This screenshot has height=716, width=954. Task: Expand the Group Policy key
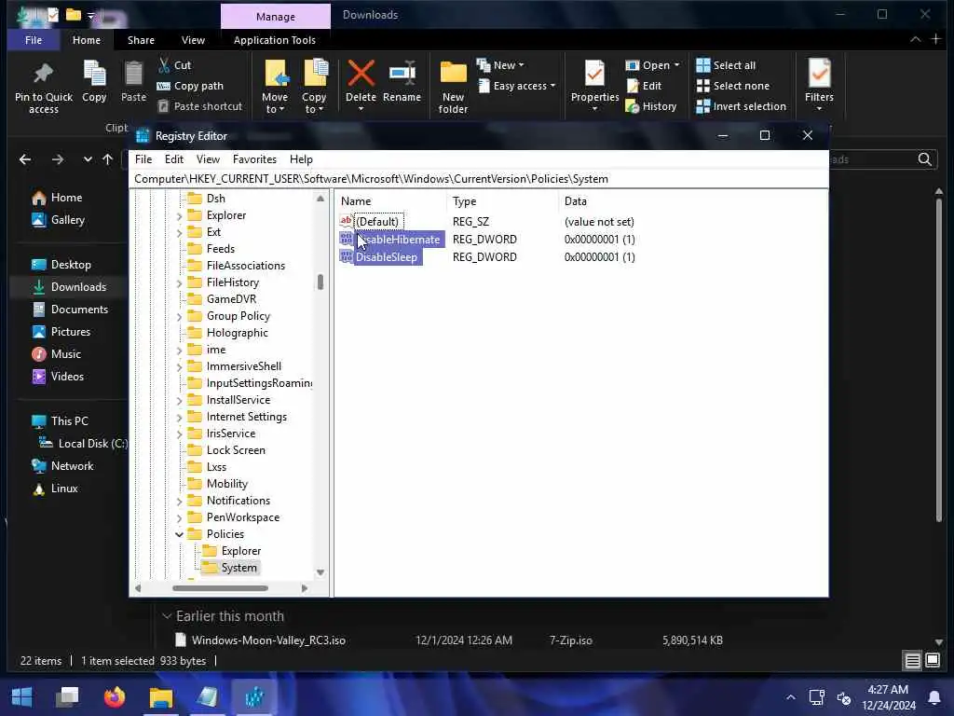point(179,317)
